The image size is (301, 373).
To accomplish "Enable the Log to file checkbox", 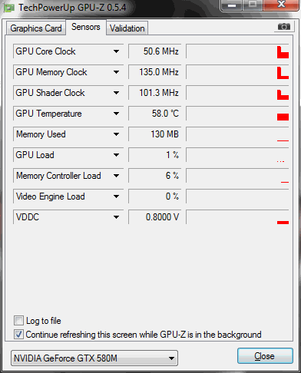I will 18,321.
